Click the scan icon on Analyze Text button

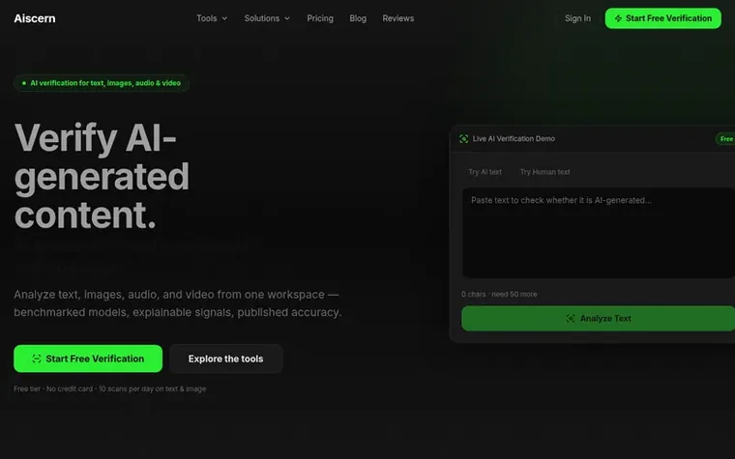click(571, 319)
